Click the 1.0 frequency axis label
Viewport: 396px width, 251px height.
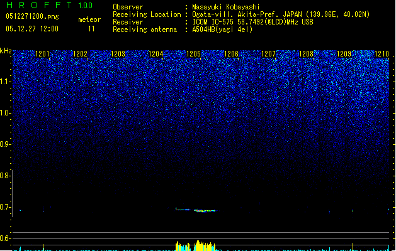pos(5,113)
